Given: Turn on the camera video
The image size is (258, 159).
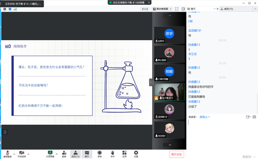Looking at the screenshot, I should click(22, 154).
